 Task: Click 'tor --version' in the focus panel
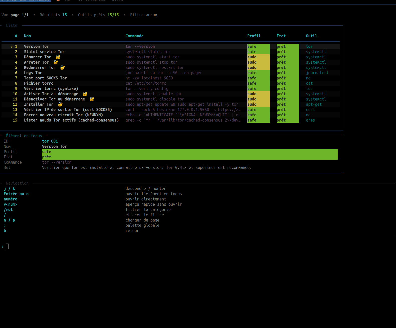coord(57,162)
